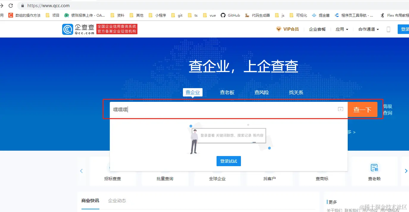
Task: Expand the 合作通道 dropdown menu
Action: tap(369, 29)
